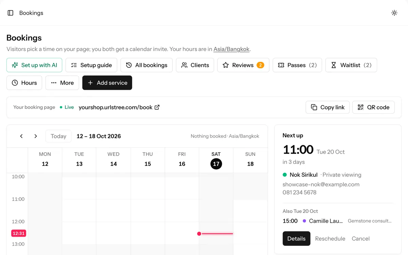Click Nothing booked status text
408x255 pixels.
[x=208, y=136]
